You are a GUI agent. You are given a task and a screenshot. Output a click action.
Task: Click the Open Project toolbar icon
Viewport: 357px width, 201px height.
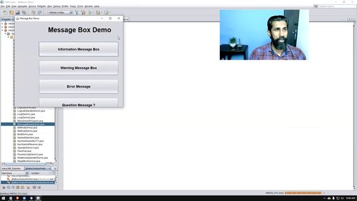click(x=17, y=12)
